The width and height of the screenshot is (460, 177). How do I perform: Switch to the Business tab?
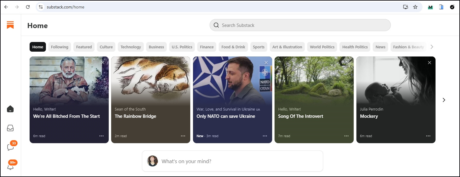pos(156,47)
